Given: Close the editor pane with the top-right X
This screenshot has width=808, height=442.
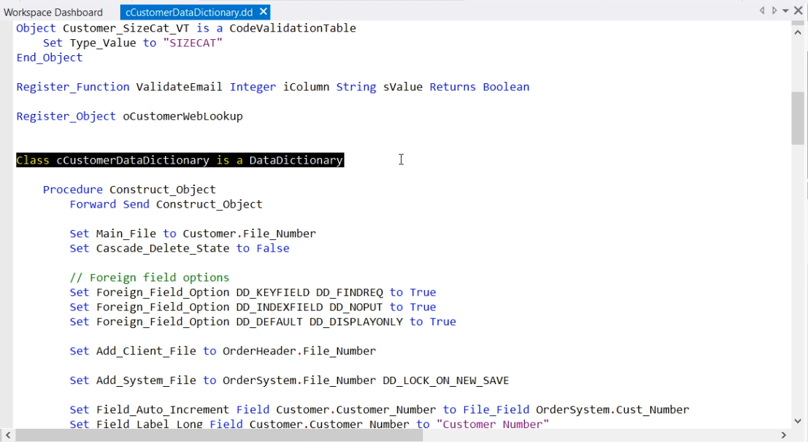Looking at the screenshot, I should 798,10.
